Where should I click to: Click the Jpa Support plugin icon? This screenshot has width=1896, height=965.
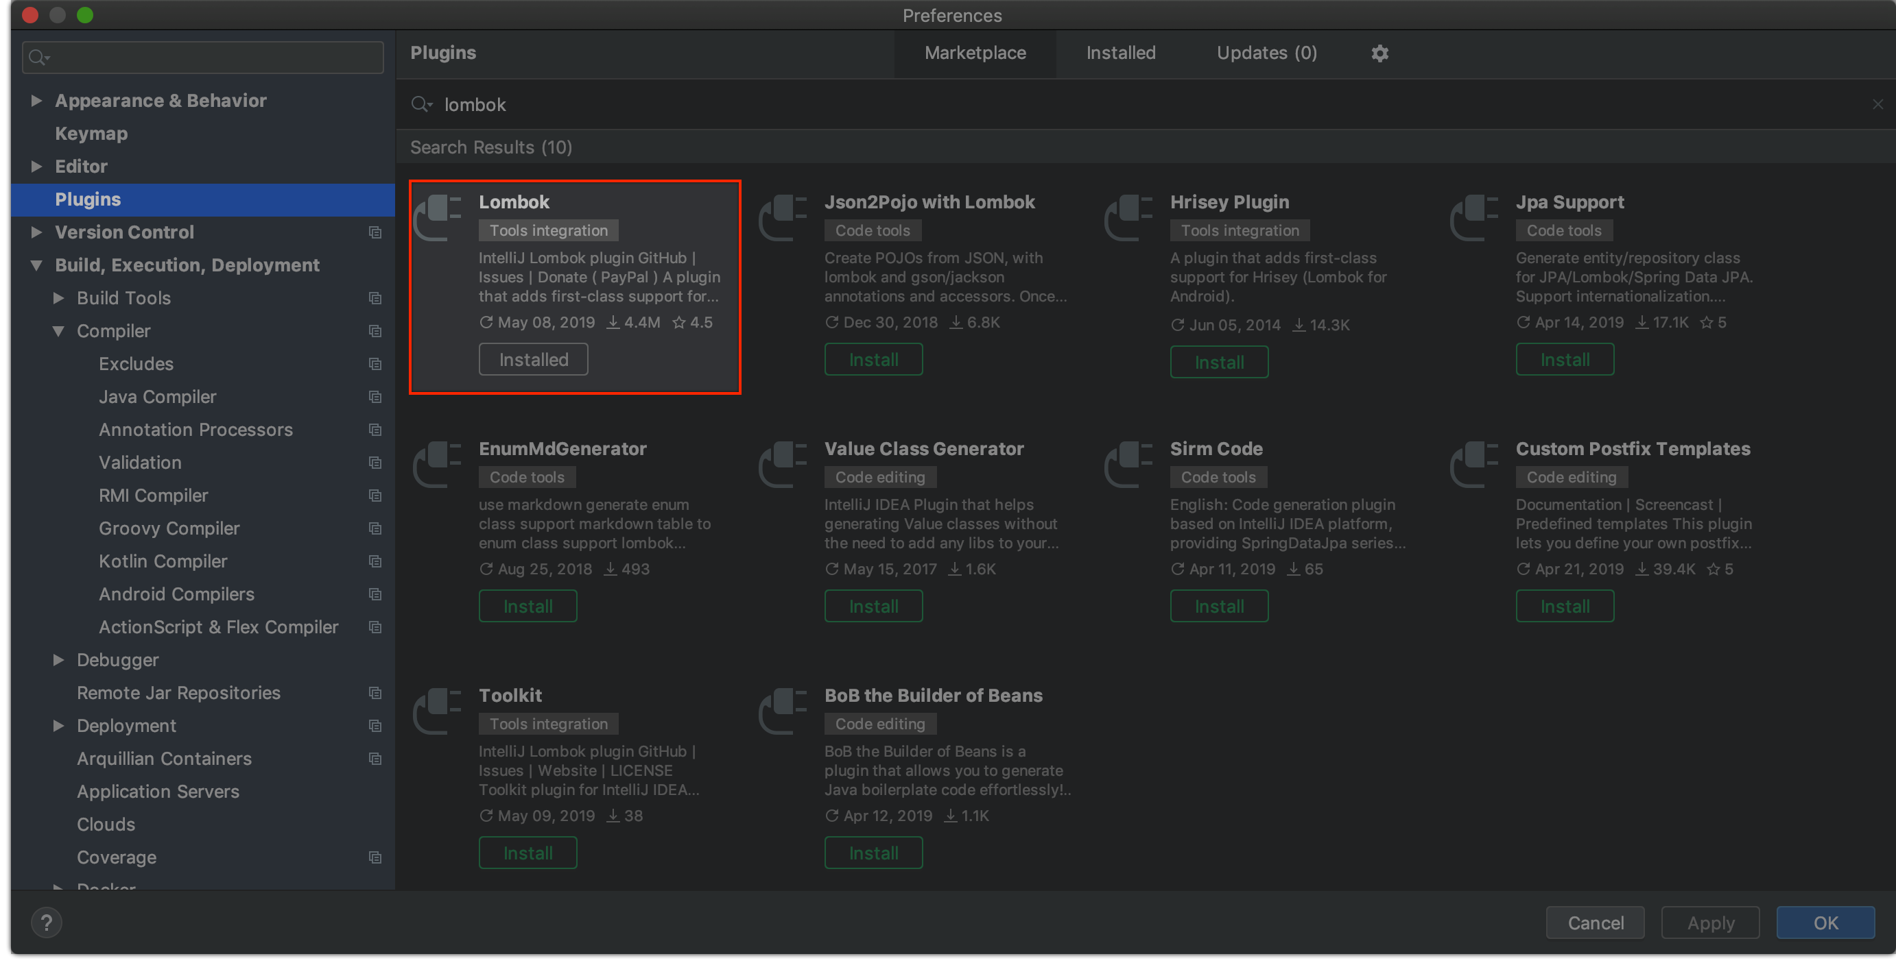click(x=1475, y=217)
